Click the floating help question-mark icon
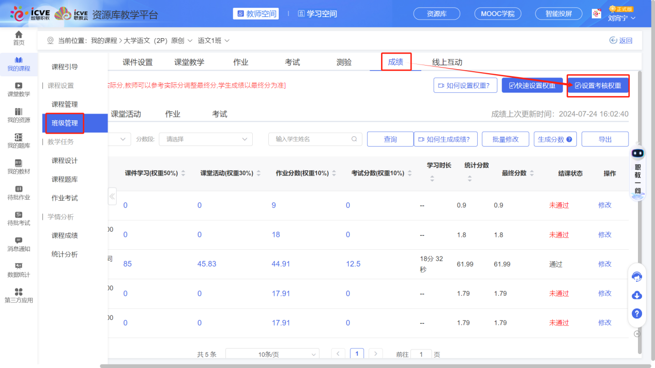 click(637, 313)
